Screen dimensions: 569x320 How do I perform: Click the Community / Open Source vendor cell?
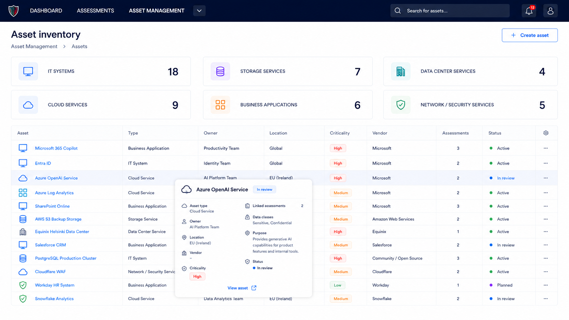pyautogui.click(x=397, y=258)
